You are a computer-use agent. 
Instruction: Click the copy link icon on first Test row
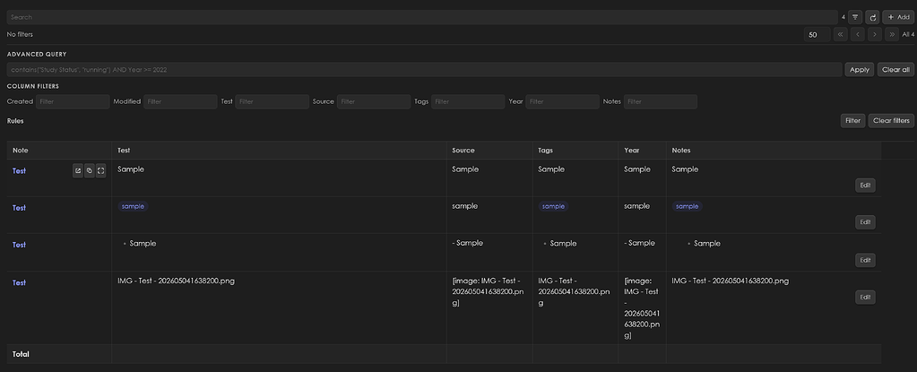(x=89, y=171)
